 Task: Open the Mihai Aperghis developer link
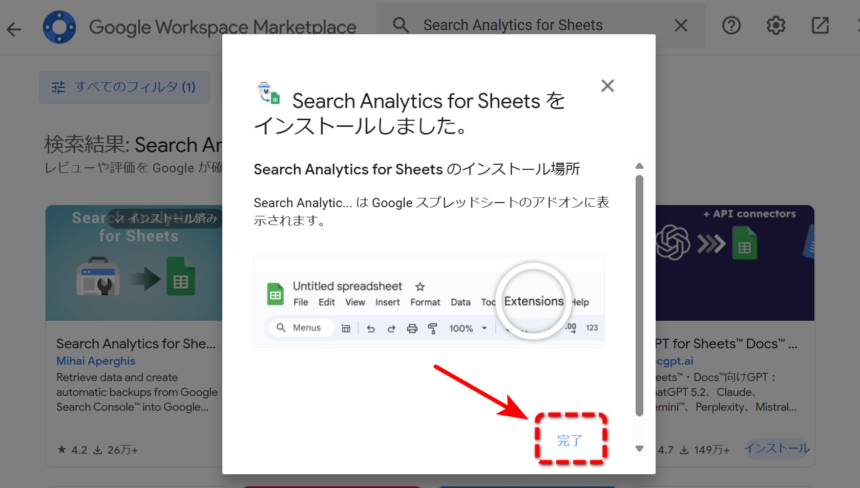(96, 361)
